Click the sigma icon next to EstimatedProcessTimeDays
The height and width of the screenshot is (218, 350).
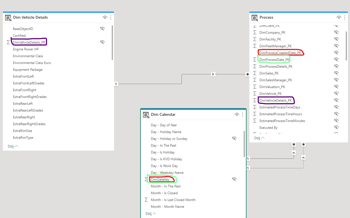coord(255,107)
